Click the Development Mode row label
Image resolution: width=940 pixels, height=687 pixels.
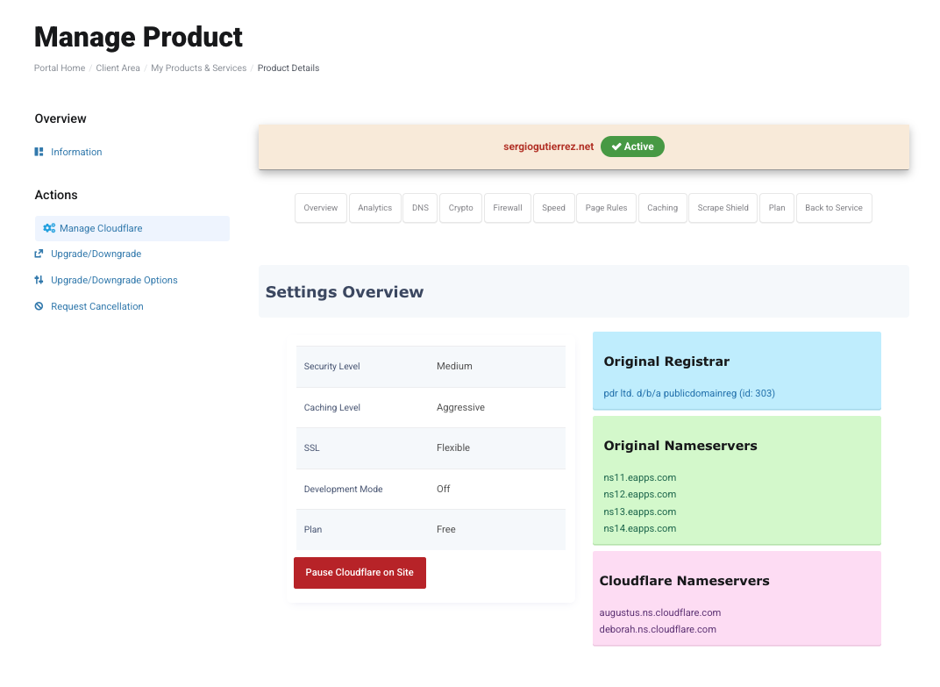(343, 489)
